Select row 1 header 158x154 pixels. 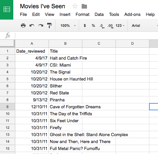pyautogui.click(x=7, y=51)
